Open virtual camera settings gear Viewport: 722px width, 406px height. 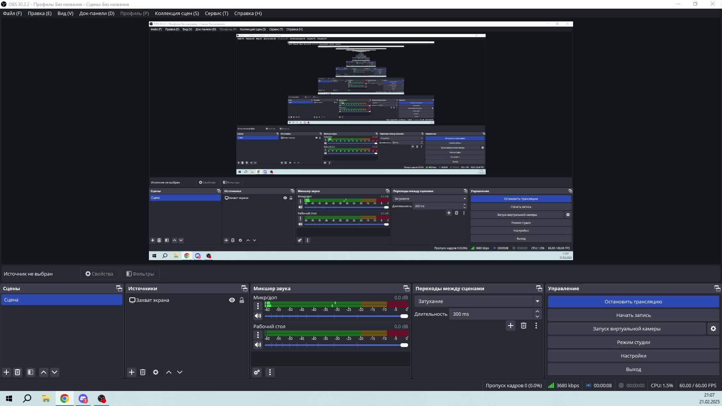(x=713, y=329)
